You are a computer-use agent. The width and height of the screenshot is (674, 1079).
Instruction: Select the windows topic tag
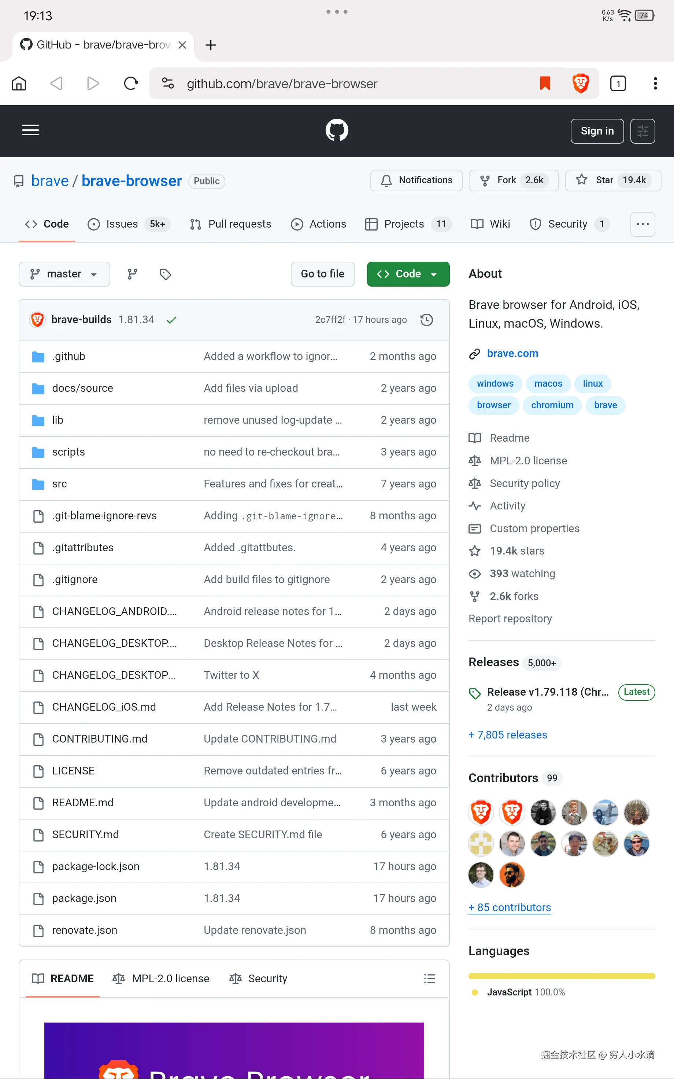[495, 383]
